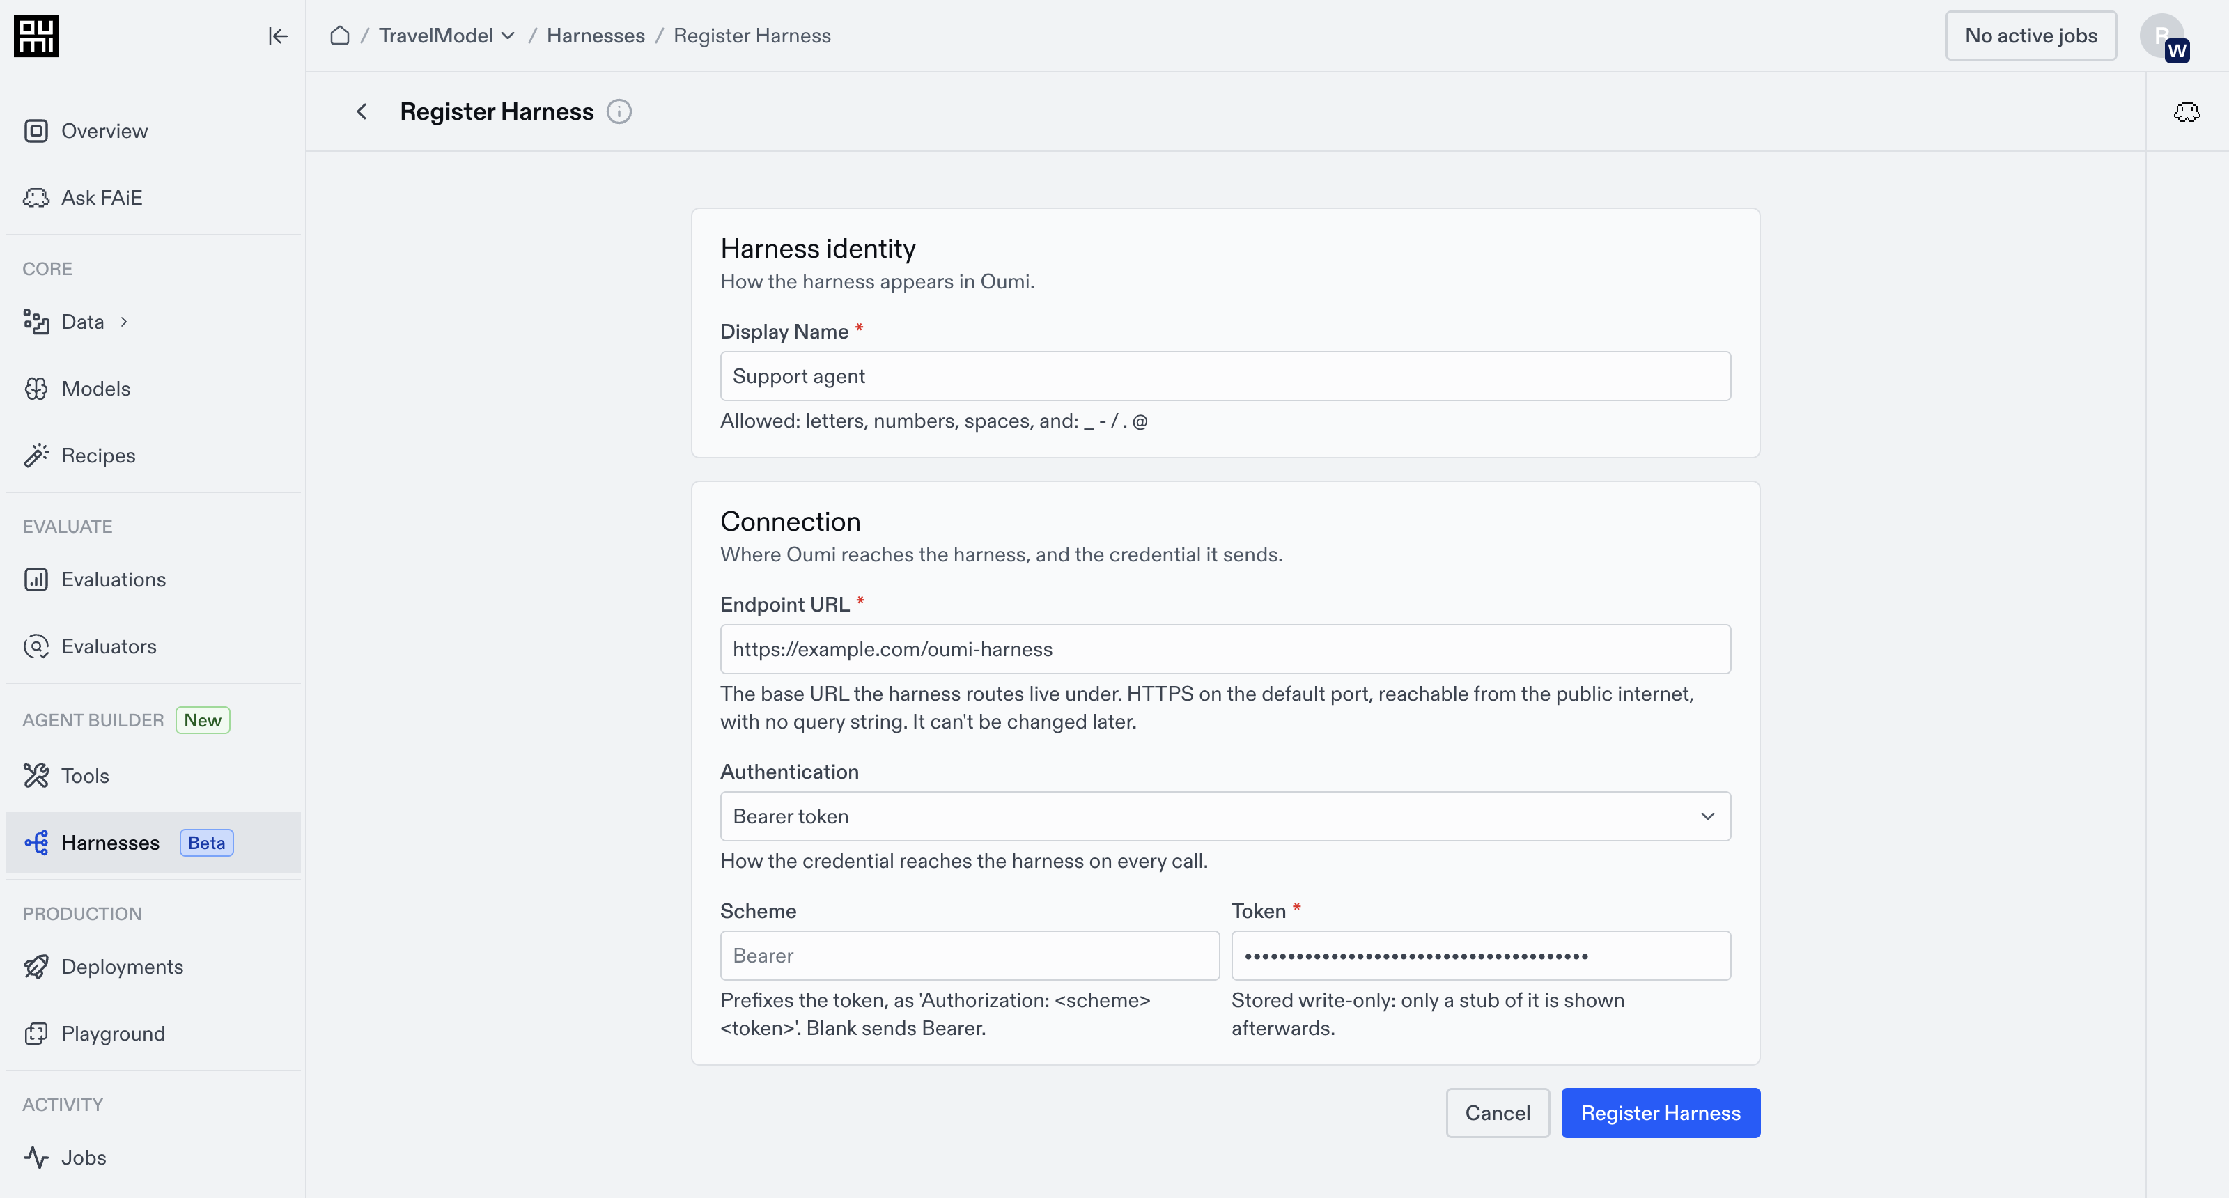The height and width of the screenshot is (1198, 2229).
Task: Expand the Data section chevron
Action: (124, 322)
